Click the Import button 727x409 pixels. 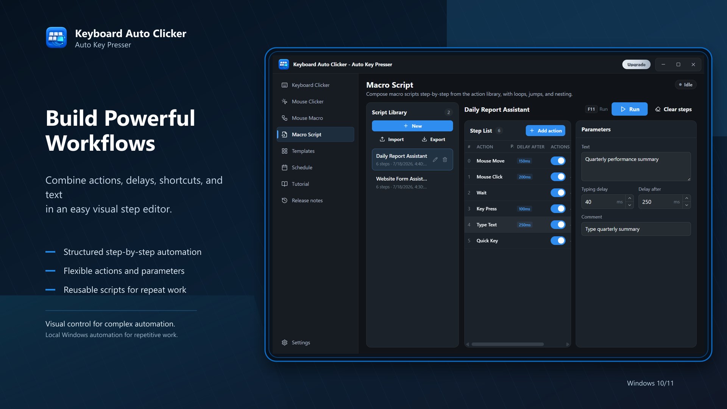[x=392, y=139]
